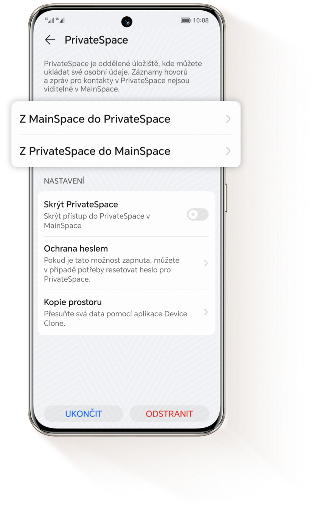This screenshot has height=507, width=320.
Task: Tap the battery icon in status bar
Action: (186, 20)
